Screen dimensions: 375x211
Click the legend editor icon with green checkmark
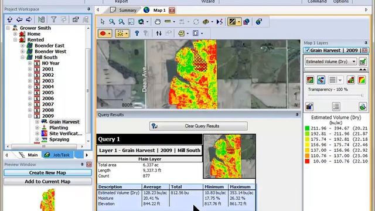tap(363, 62)
